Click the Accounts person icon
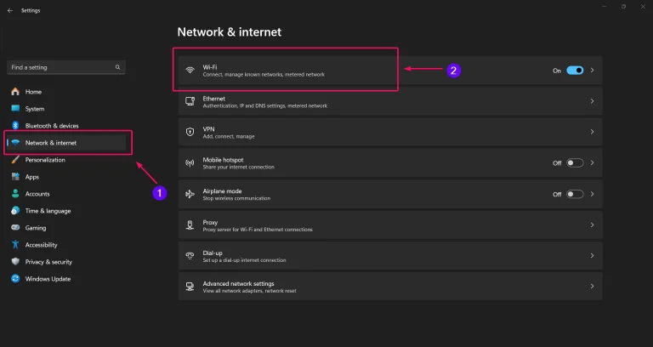This screenshot has height=347, width=653. (15, 194)
